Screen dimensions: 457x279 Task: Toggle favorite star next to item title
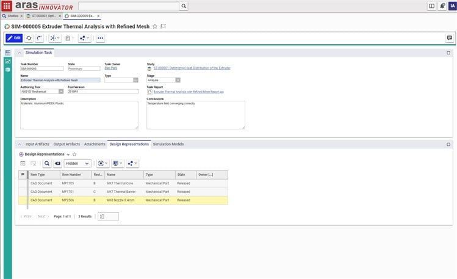(x=155, y=26)
